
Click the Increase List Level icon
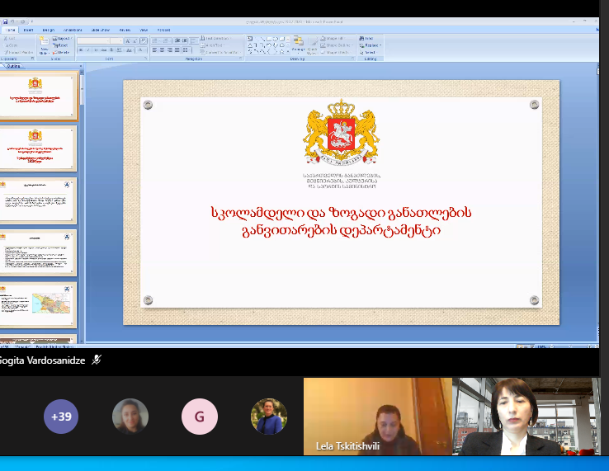[185, 40]
